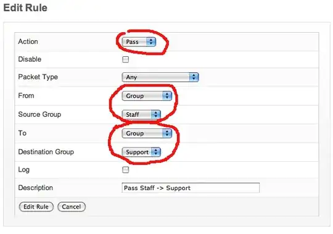This screenshot has height=234, width=333.
Task: Click the Action dropdown stepper arrows
Action: [x=151, y=41]
